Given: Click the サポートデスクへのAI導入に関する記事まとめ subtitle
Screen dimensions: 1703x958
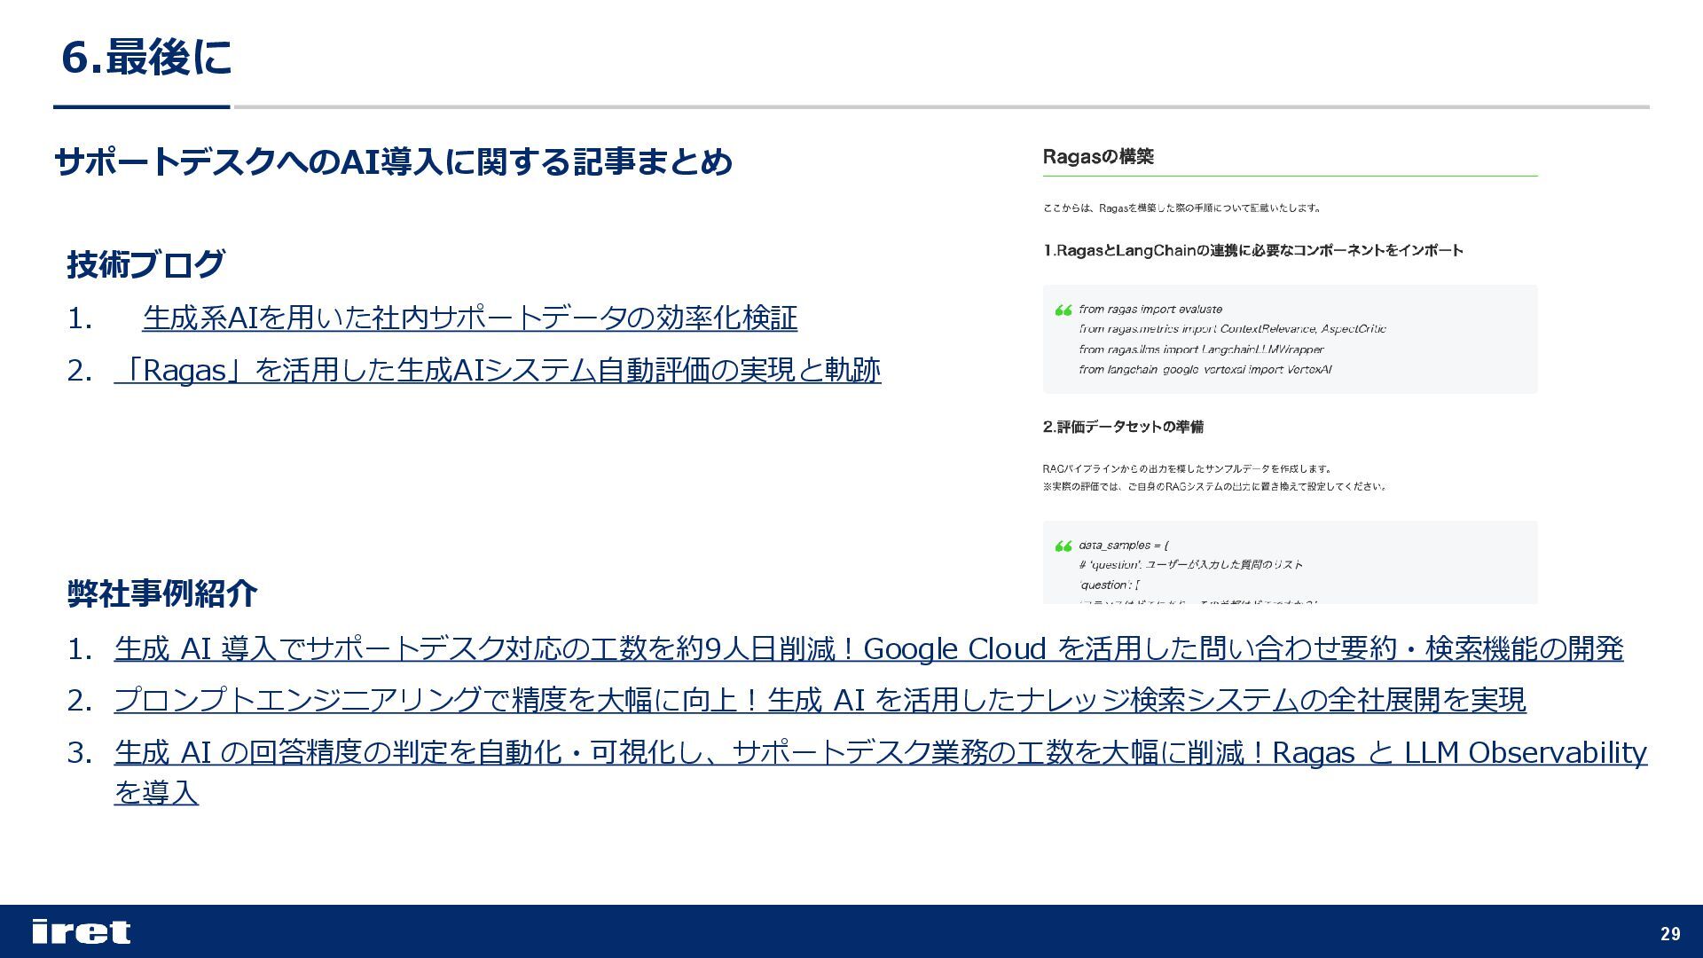Looking at the screenshot, I should click(x=393, y=162).
